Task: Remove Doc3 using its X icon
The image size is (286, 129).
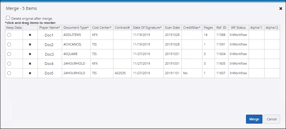Action: pyautogui.click(x=30, y=54)
